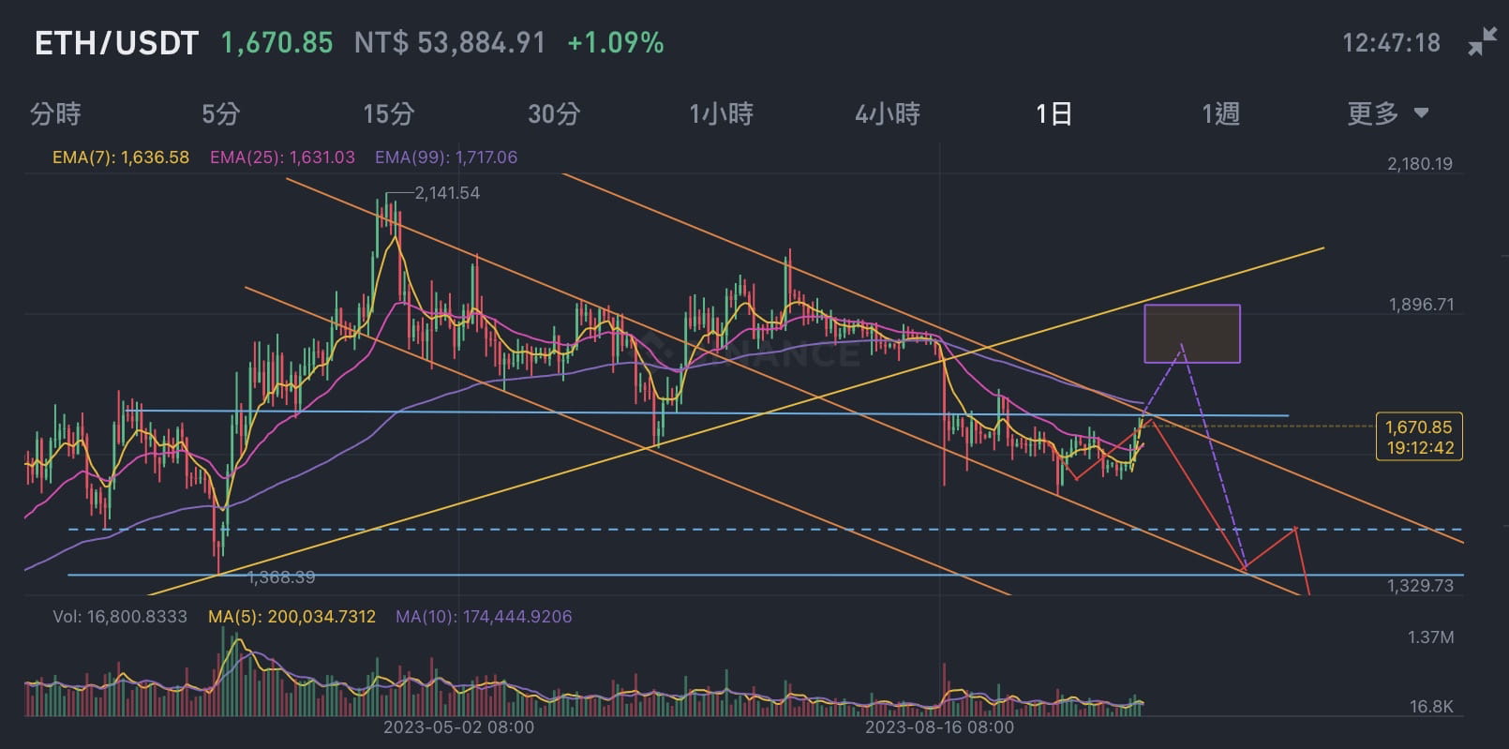This screenshot has width=1509, height=749.
Task: Click the current price tag 1,670.85
Action: click(x=1419, y=437)
